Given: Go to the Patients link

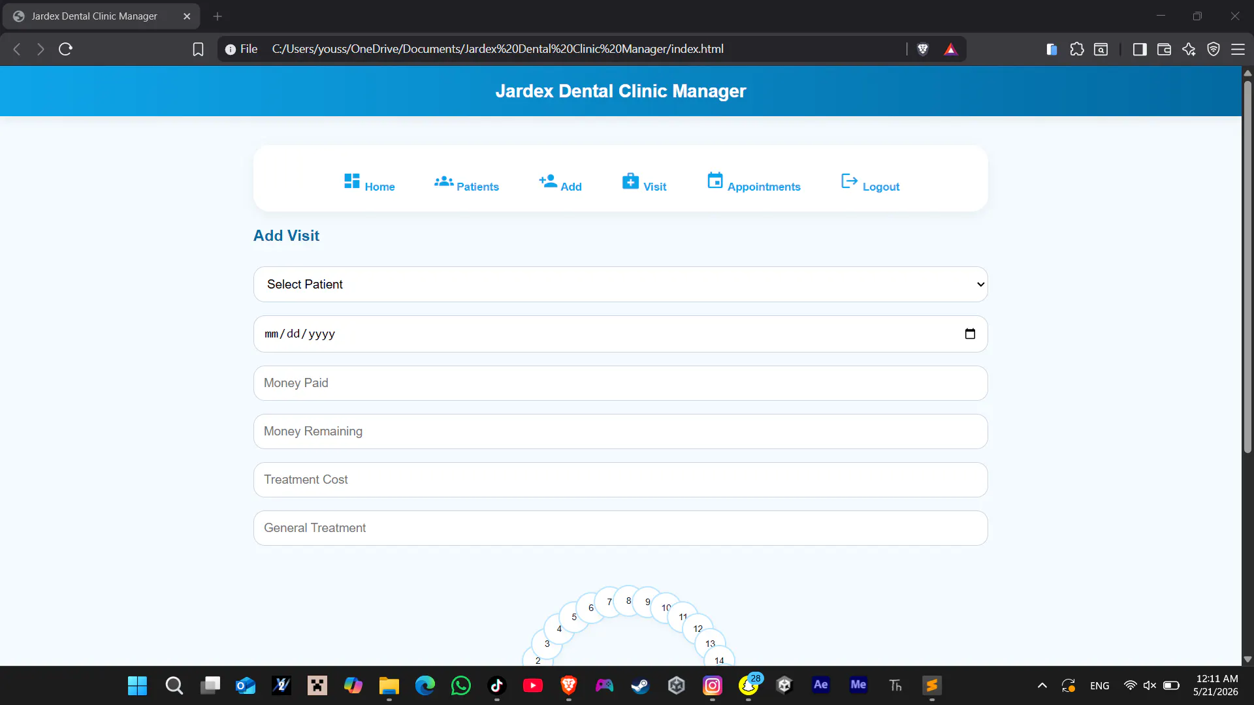Looking at the screenshot, I should tap(477, 187).
